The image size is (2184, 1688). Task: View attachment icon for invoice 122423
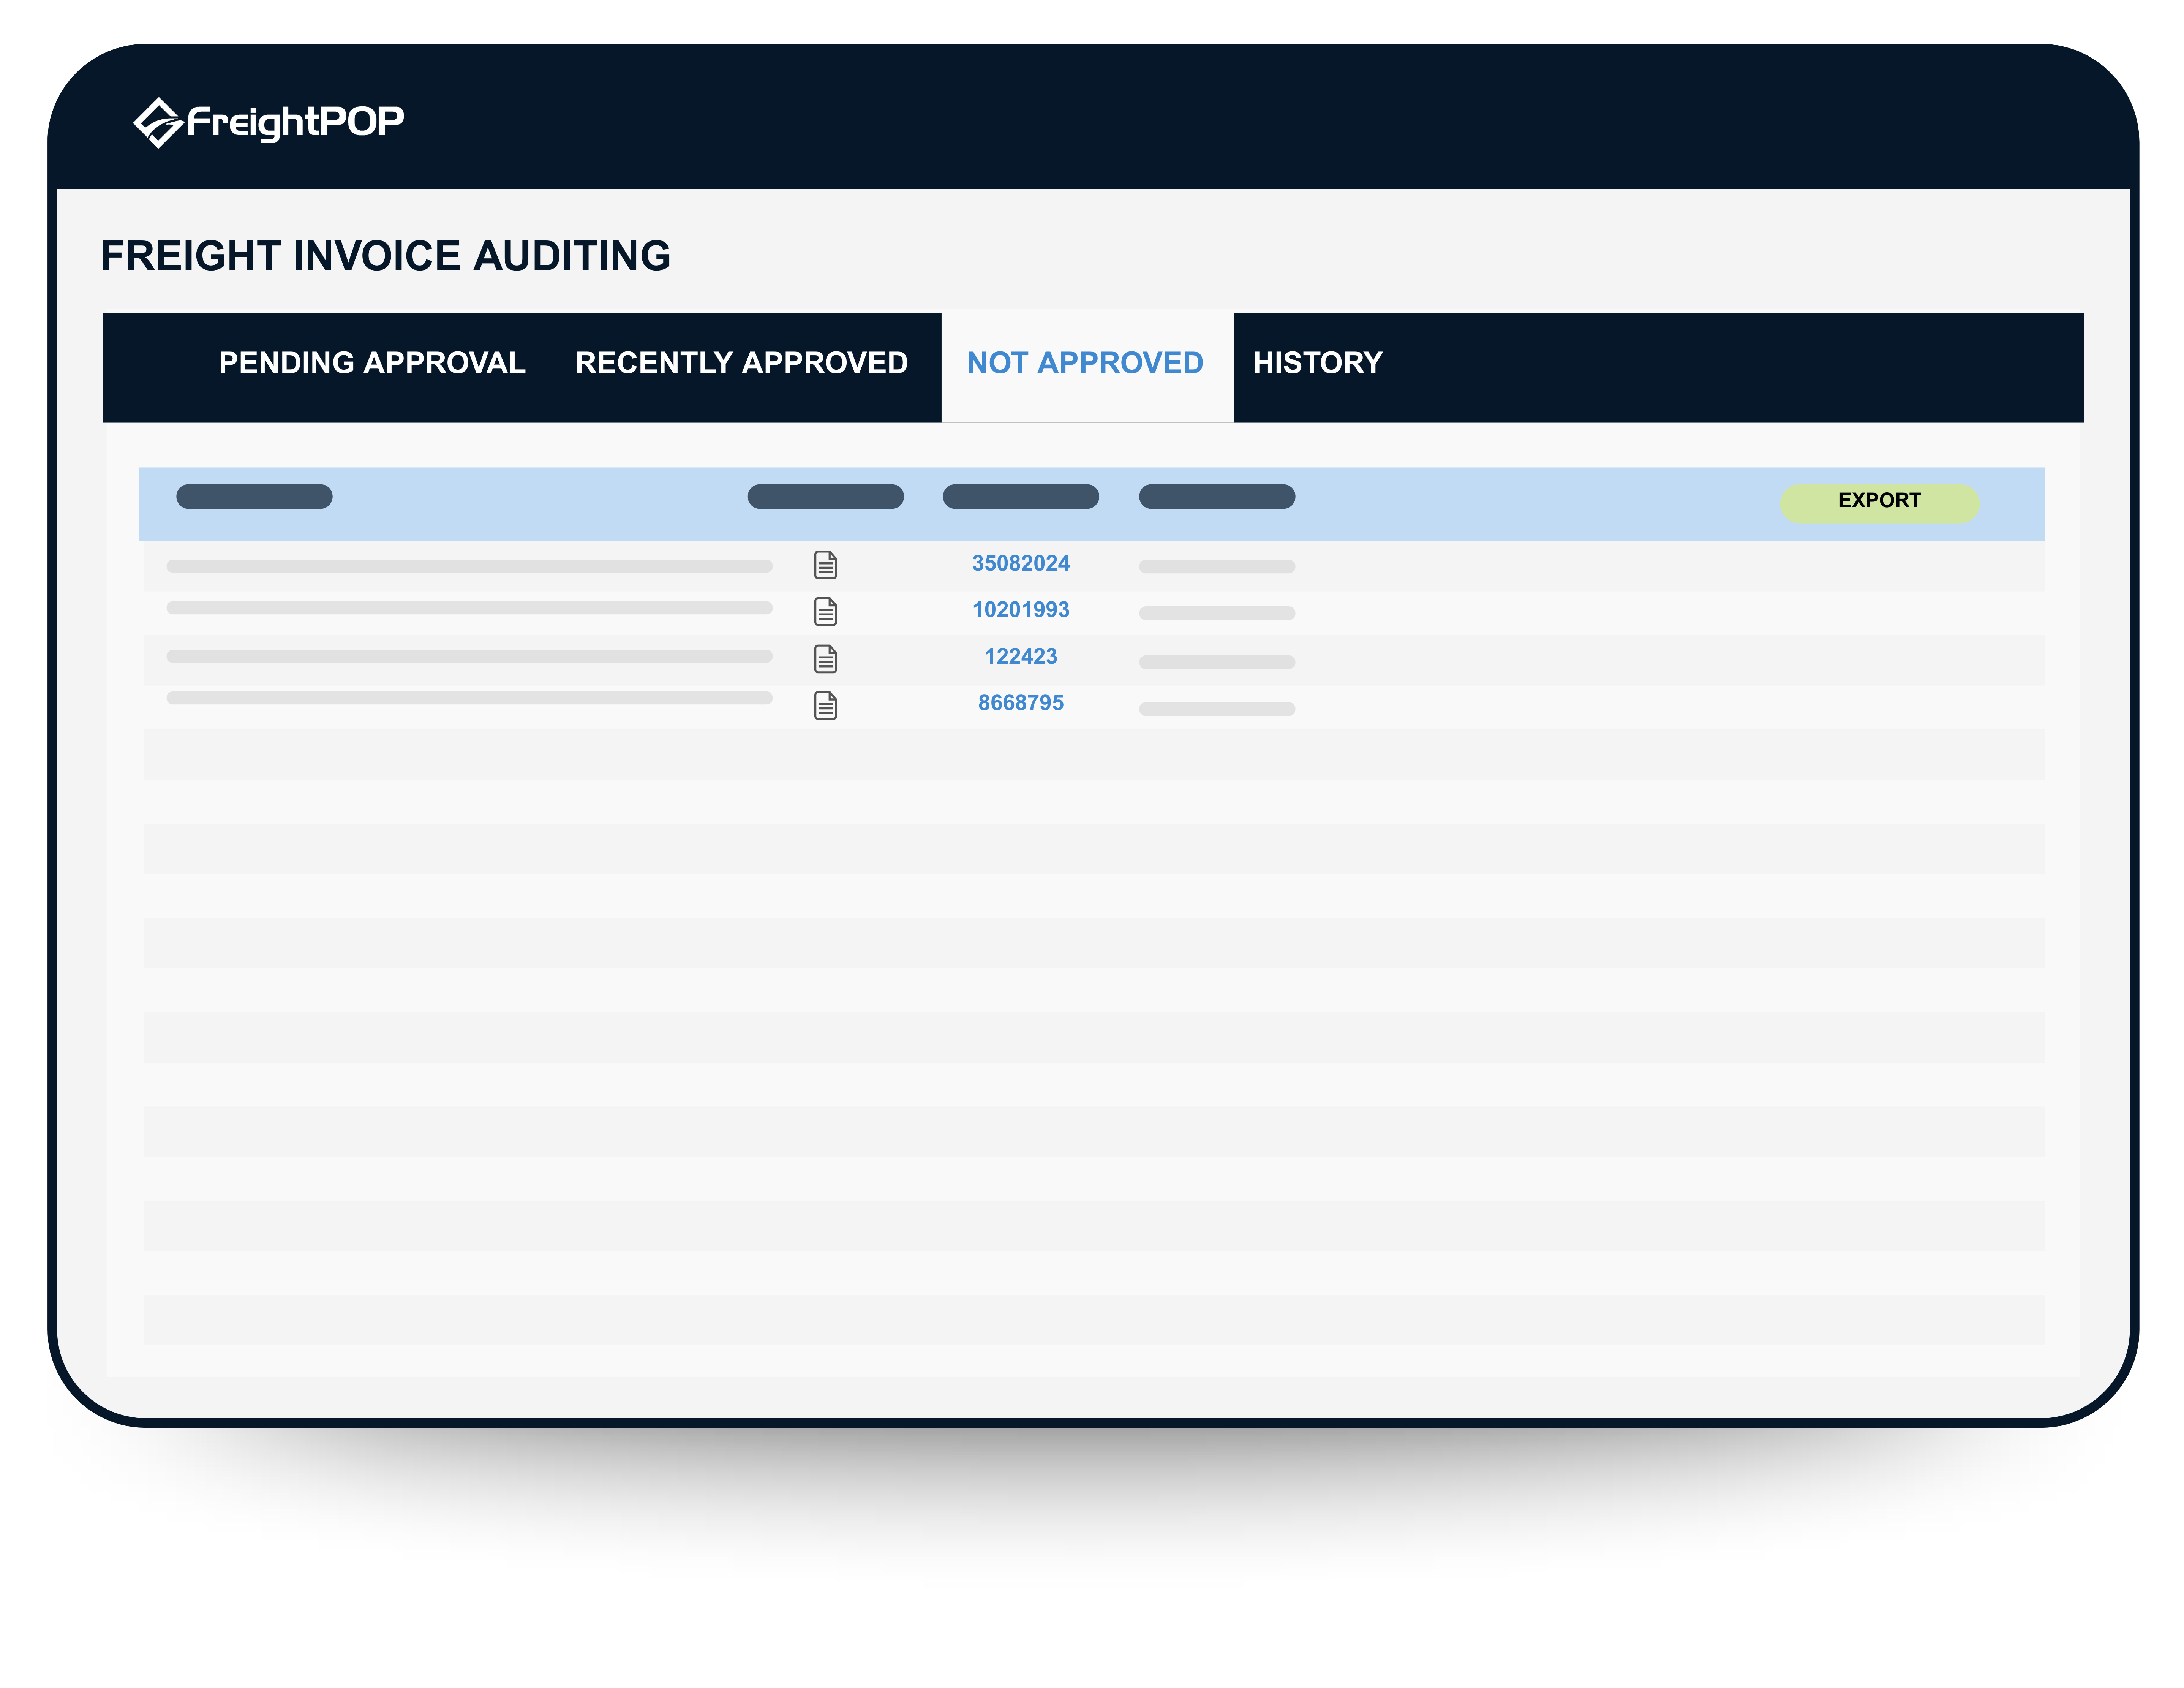pos(826,657)
